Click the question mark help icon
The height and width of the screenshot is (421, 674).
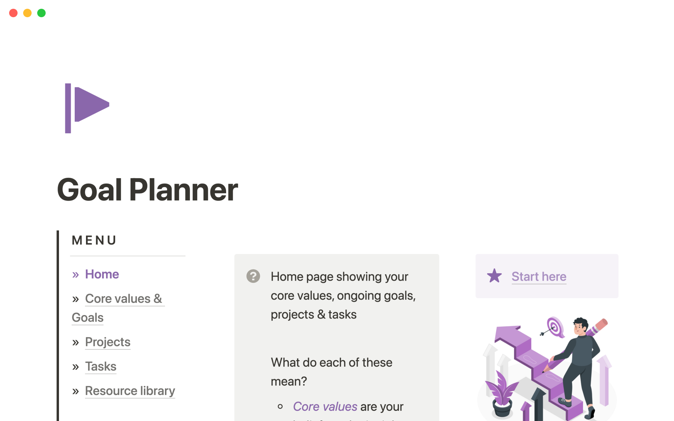pos(252,275)
